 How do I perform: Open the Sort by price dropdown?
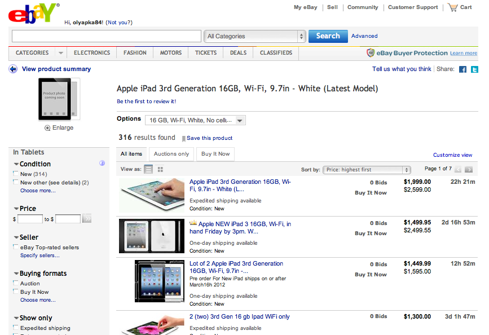click(x=367, y=170)
